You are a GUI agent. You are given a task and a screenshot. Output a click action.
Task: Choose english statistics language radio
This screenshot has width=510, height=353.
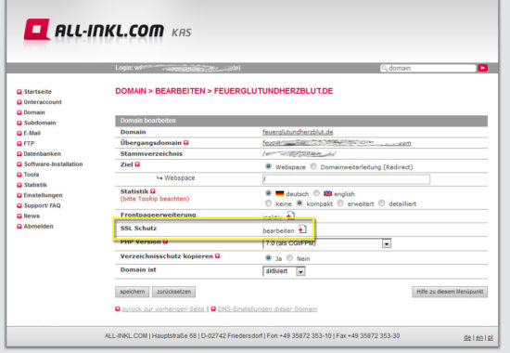316,193
